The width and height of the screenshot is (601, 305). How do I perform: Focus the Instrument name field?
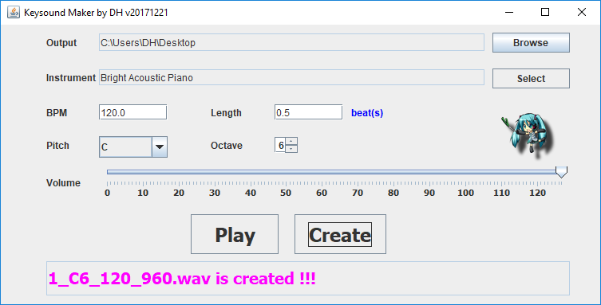coord(291,77)
